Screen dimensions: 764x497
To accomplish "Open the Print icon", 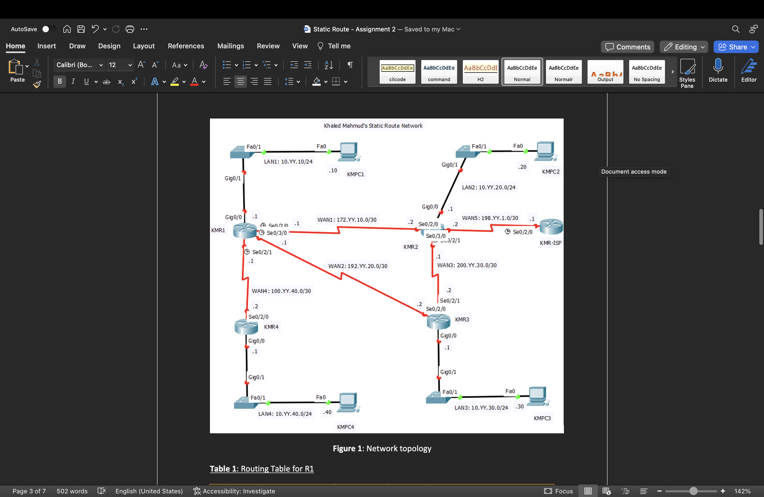I will coord(130,29).
